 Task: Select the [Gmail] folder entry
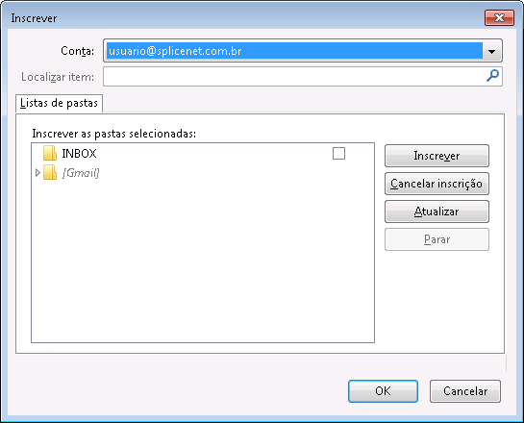point(81,173)
